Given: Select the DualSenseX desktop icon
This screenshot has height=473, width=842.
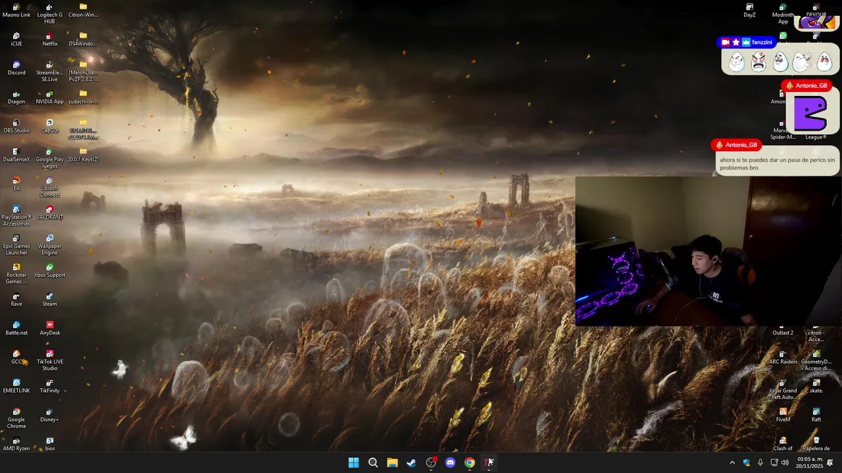Looking at the screenshot, I should pyautogui.click(x=16, y=155).
